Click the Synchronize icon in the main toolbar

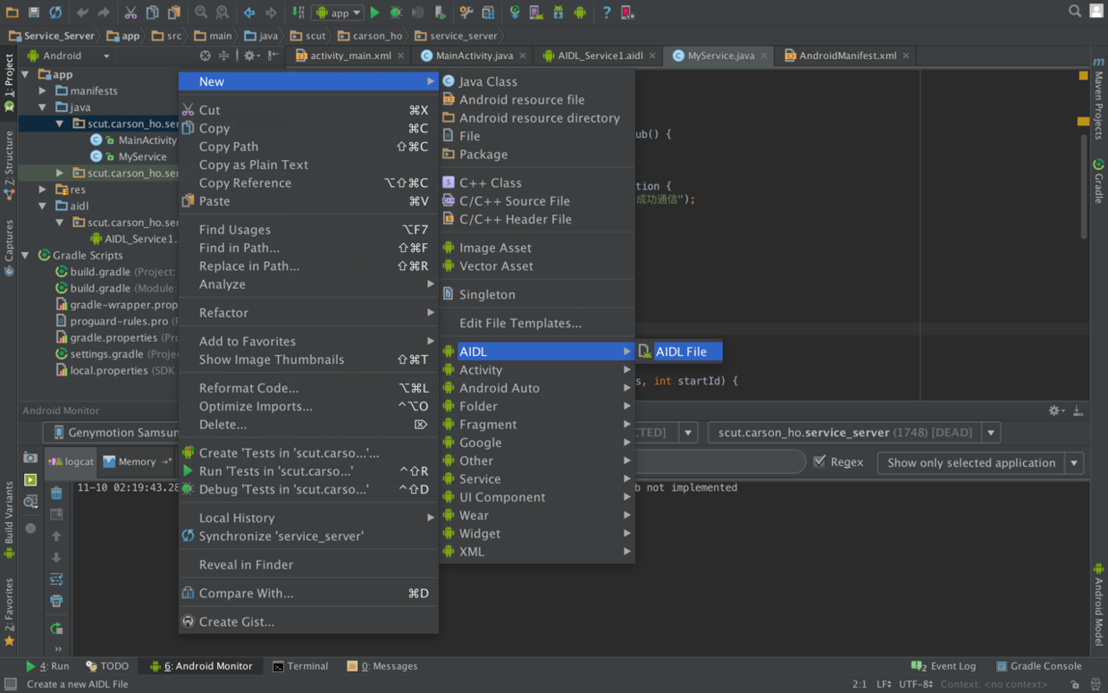[x=55, y=13]
